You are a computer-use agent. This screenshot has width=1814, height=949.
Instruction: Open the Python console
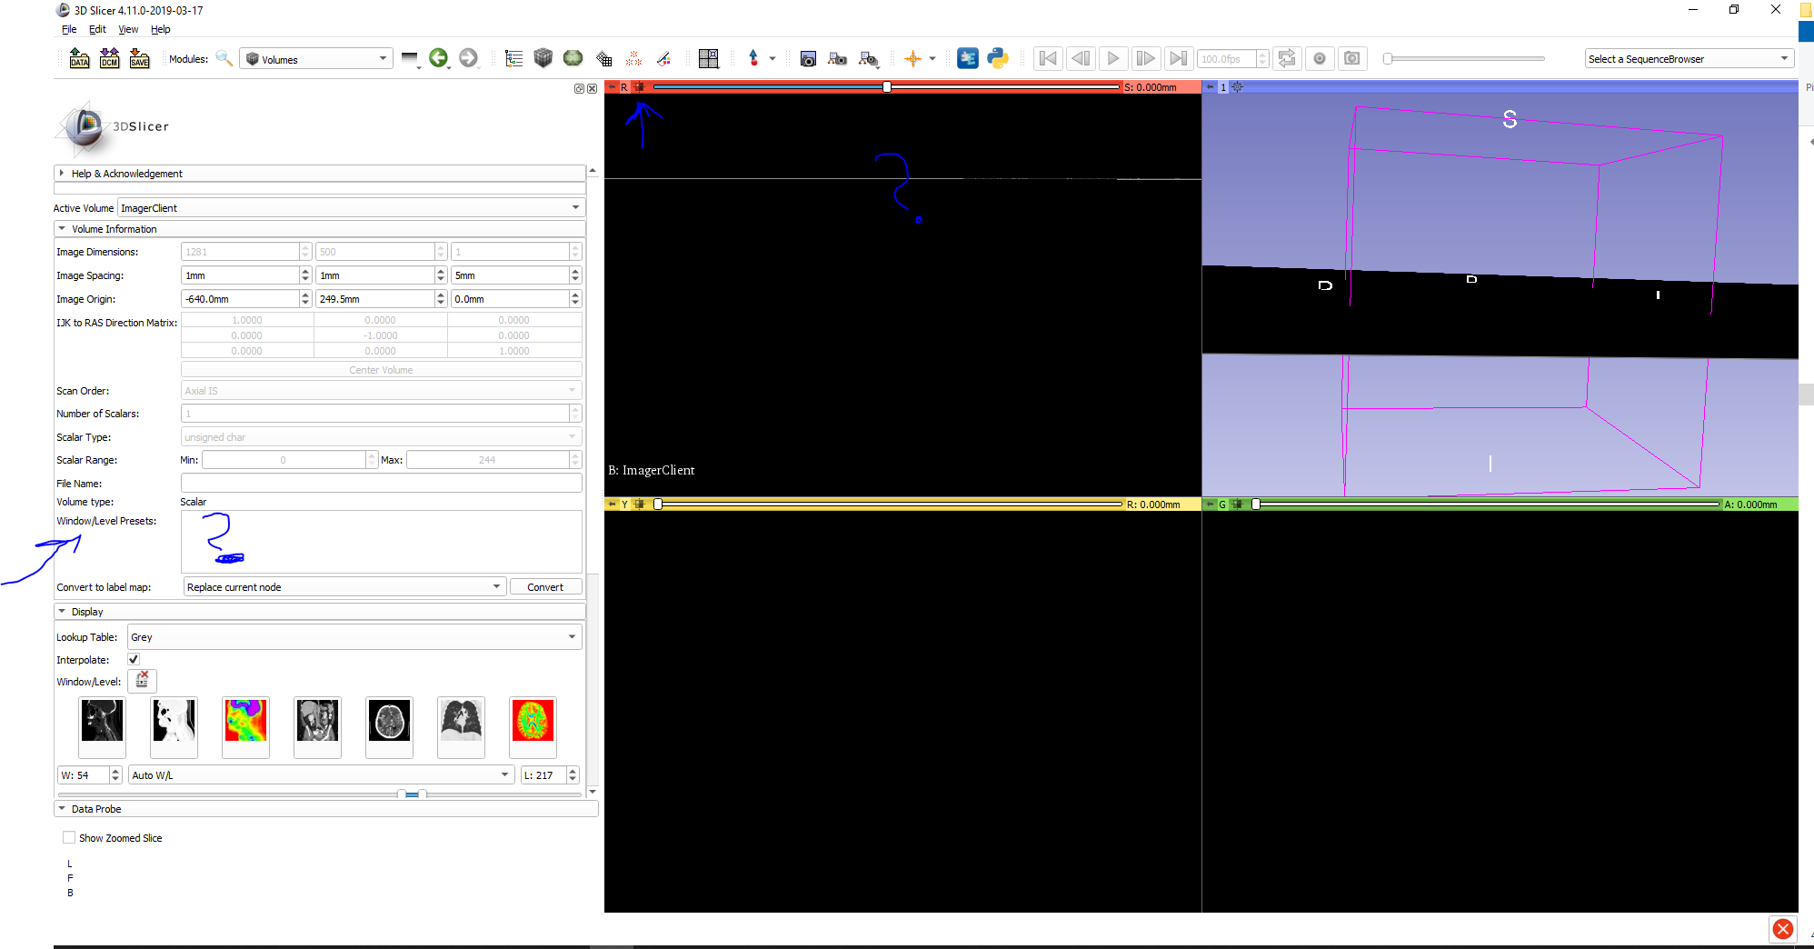click(997, 57)
